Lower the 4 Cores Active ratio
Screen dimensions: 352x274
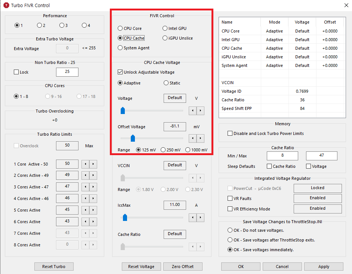tap(85, 198)
